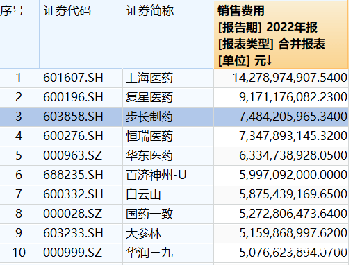Click the 证券代码 column header
The image size is (353, 265).
click(x=81, y=34)
